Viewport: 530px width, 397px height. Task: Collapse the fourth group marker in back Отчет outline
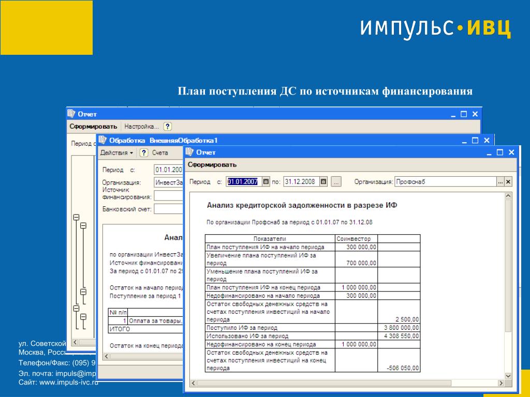77,308
